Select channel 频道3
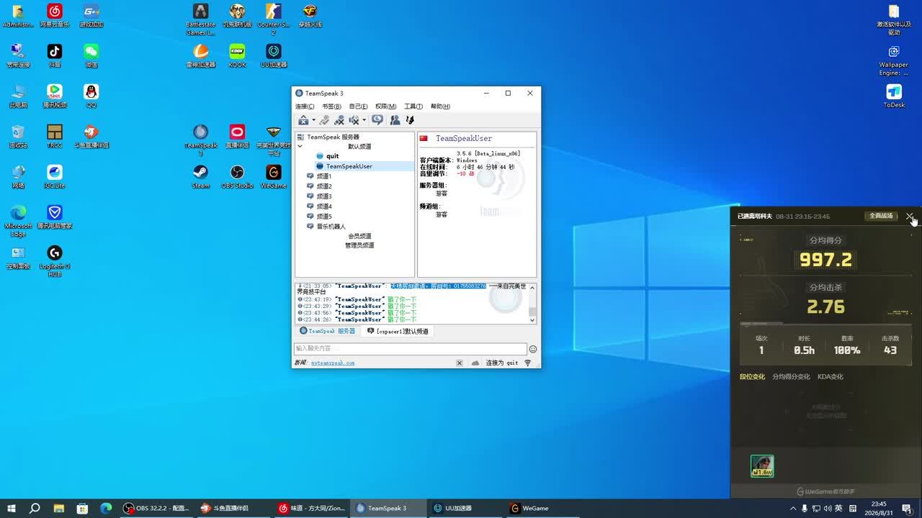Screen dimensions: 922x518 pos(323,196)
